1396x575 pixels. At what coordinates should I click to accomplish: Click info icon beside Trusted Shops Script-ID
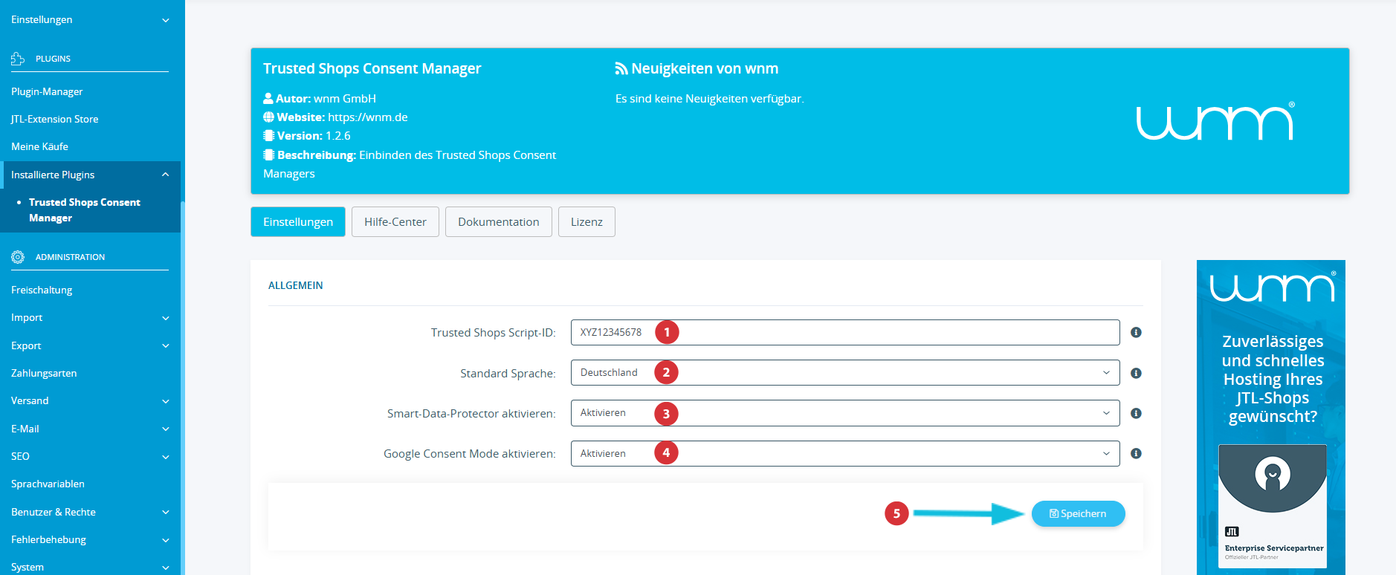tap(1136, 333)
